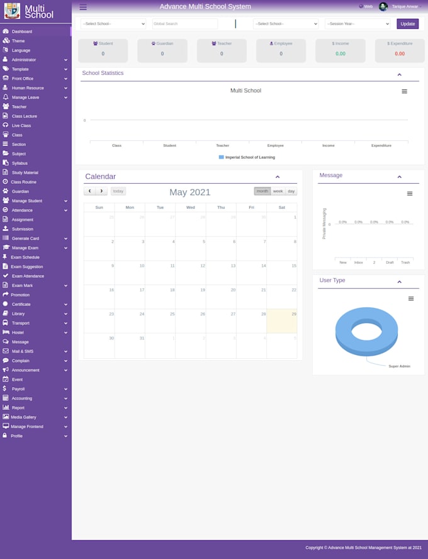This screenshot has width=428, height=559.
Task: Expand the Human Resource submenu arrow
Action: pyautogui.click(x=66, y=88)
